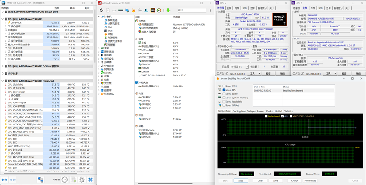
Task: Enable the Stress CPU checkbox
Action: (224, 86)
